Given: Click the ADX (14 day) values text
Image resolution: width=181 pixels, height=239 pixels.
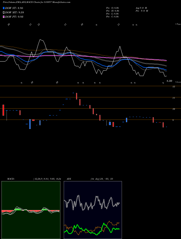Looking at the screenshot, I should [102, 179].
